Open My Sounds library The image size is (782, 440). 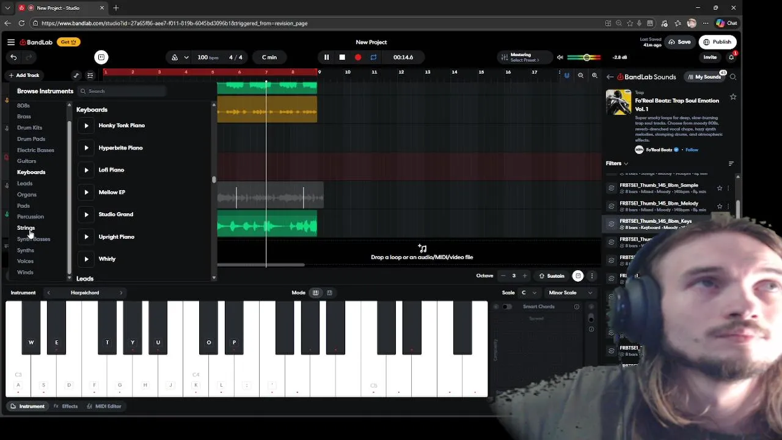(704, 77)
